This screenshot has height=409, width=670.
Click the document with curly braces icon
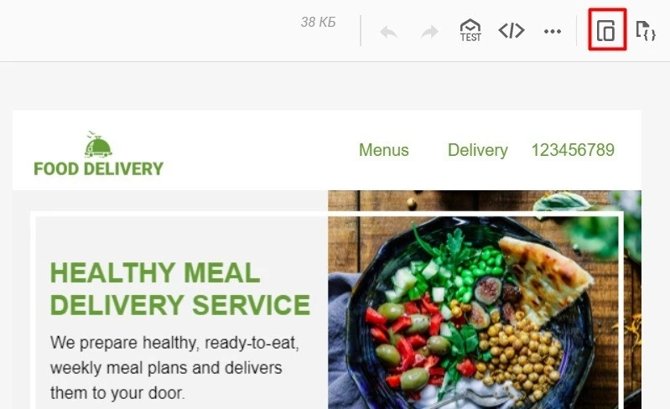[646, 30]
